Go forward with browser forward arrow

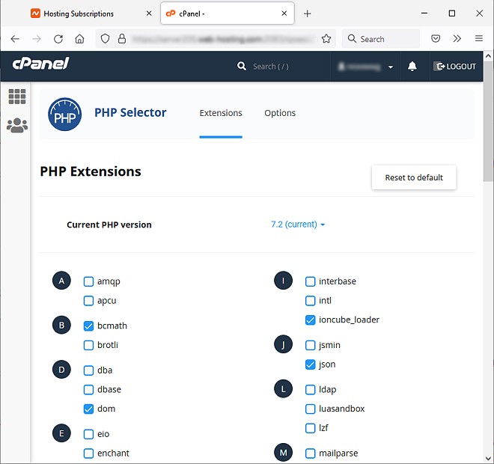37,39
